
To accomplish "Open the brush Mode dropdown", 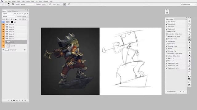I will coord(28,4).
